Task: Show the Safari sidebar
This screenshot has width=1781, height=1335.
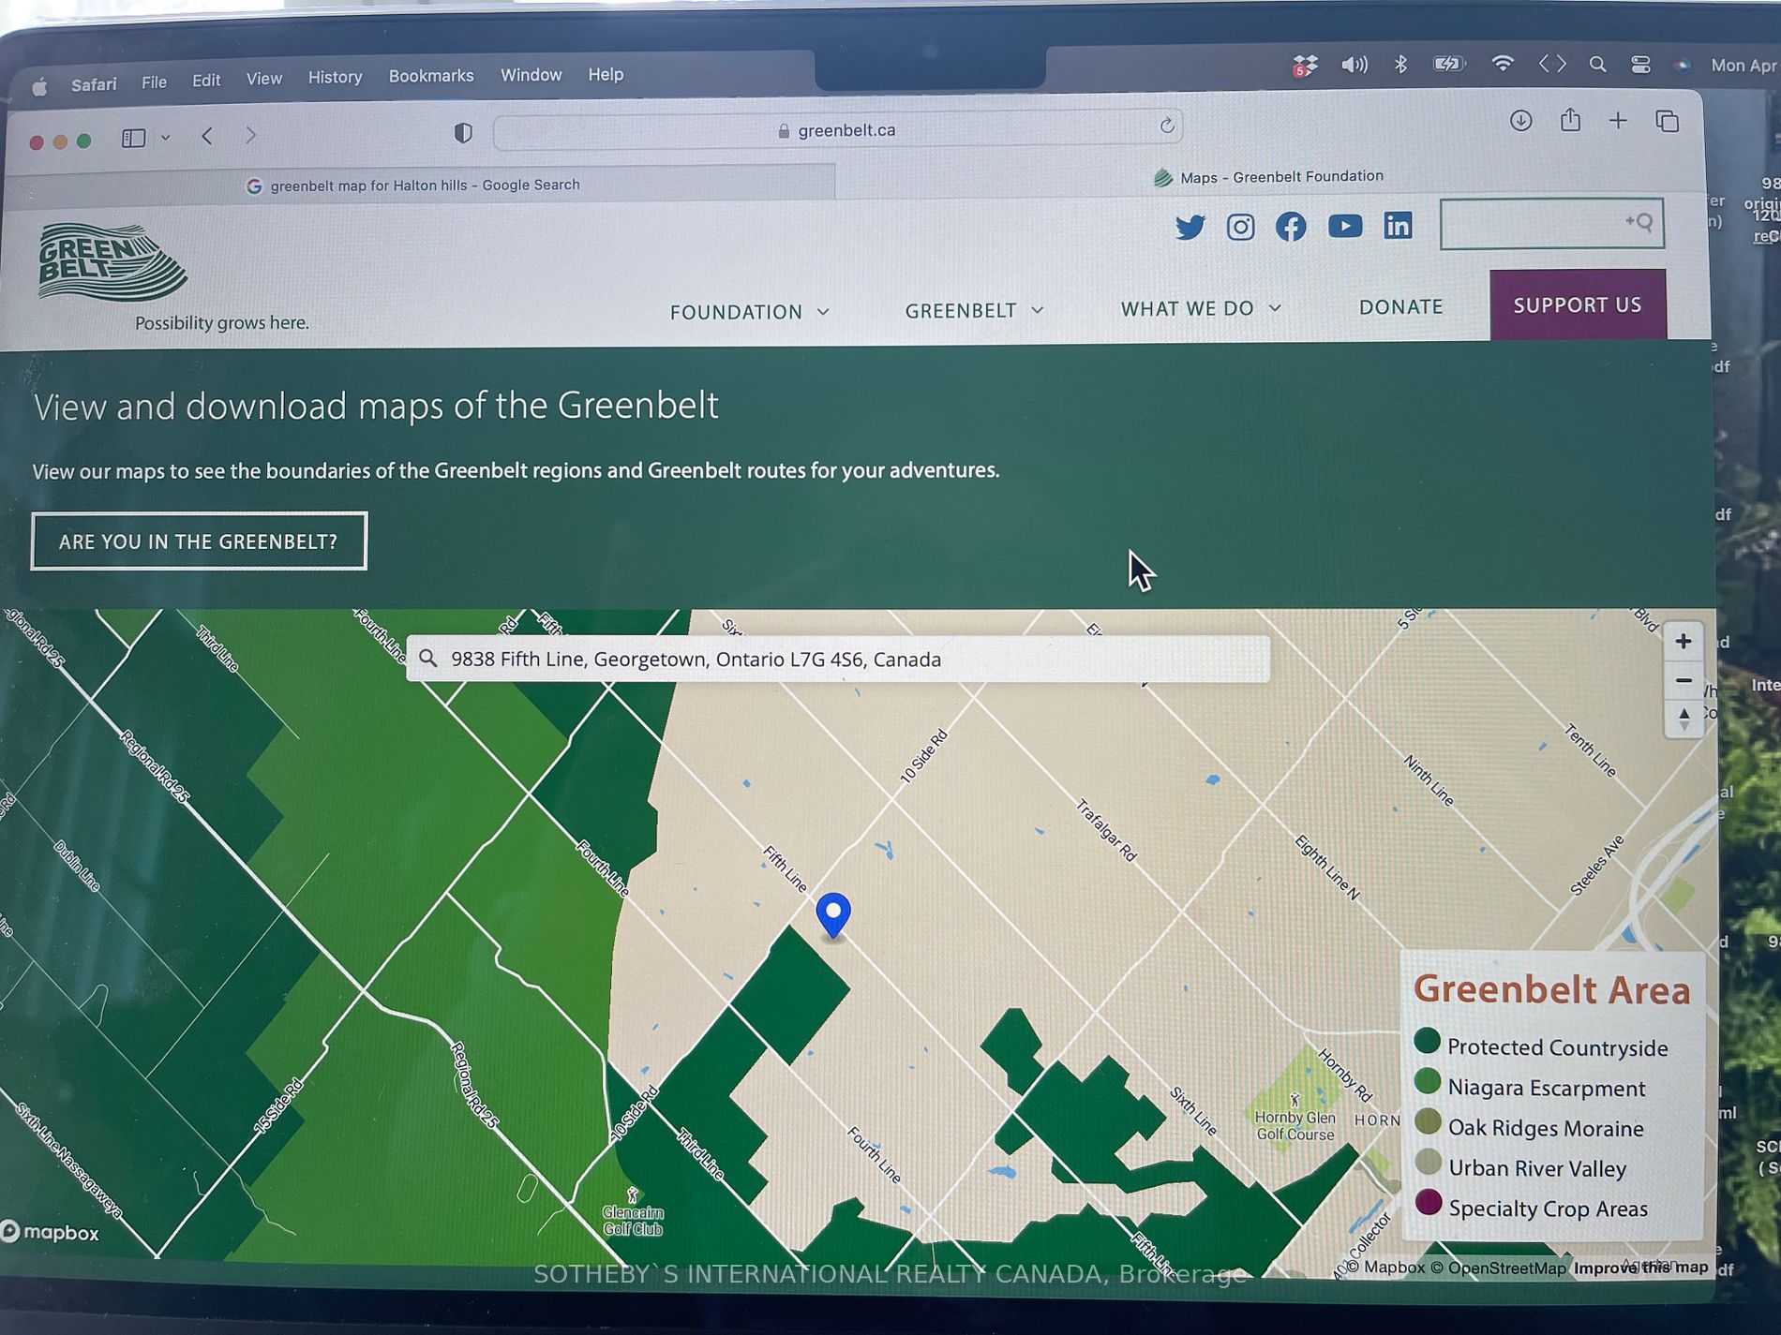Action: 133,139
